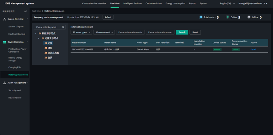Open the All meter types dropdown

coord(81,32)
